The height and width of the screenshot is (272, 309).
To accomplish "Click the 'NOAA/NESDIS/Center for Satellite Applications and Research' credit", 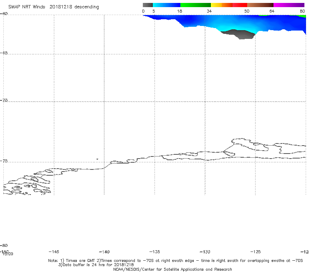I will (172, 269).
